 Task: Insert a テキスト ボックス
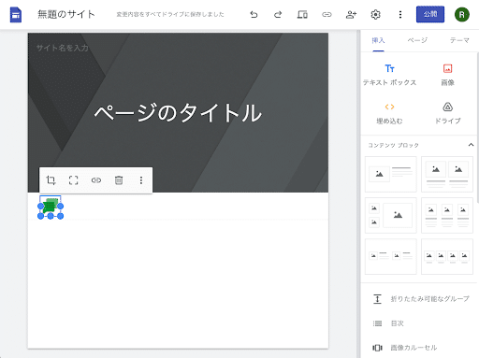coord(389,75)
